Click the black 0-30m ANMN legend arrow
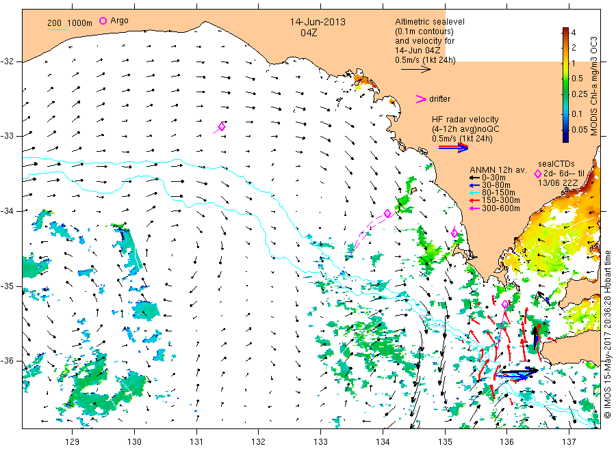Image resolution: width=616 pixels, height=451 pixels. click(474, 178)
